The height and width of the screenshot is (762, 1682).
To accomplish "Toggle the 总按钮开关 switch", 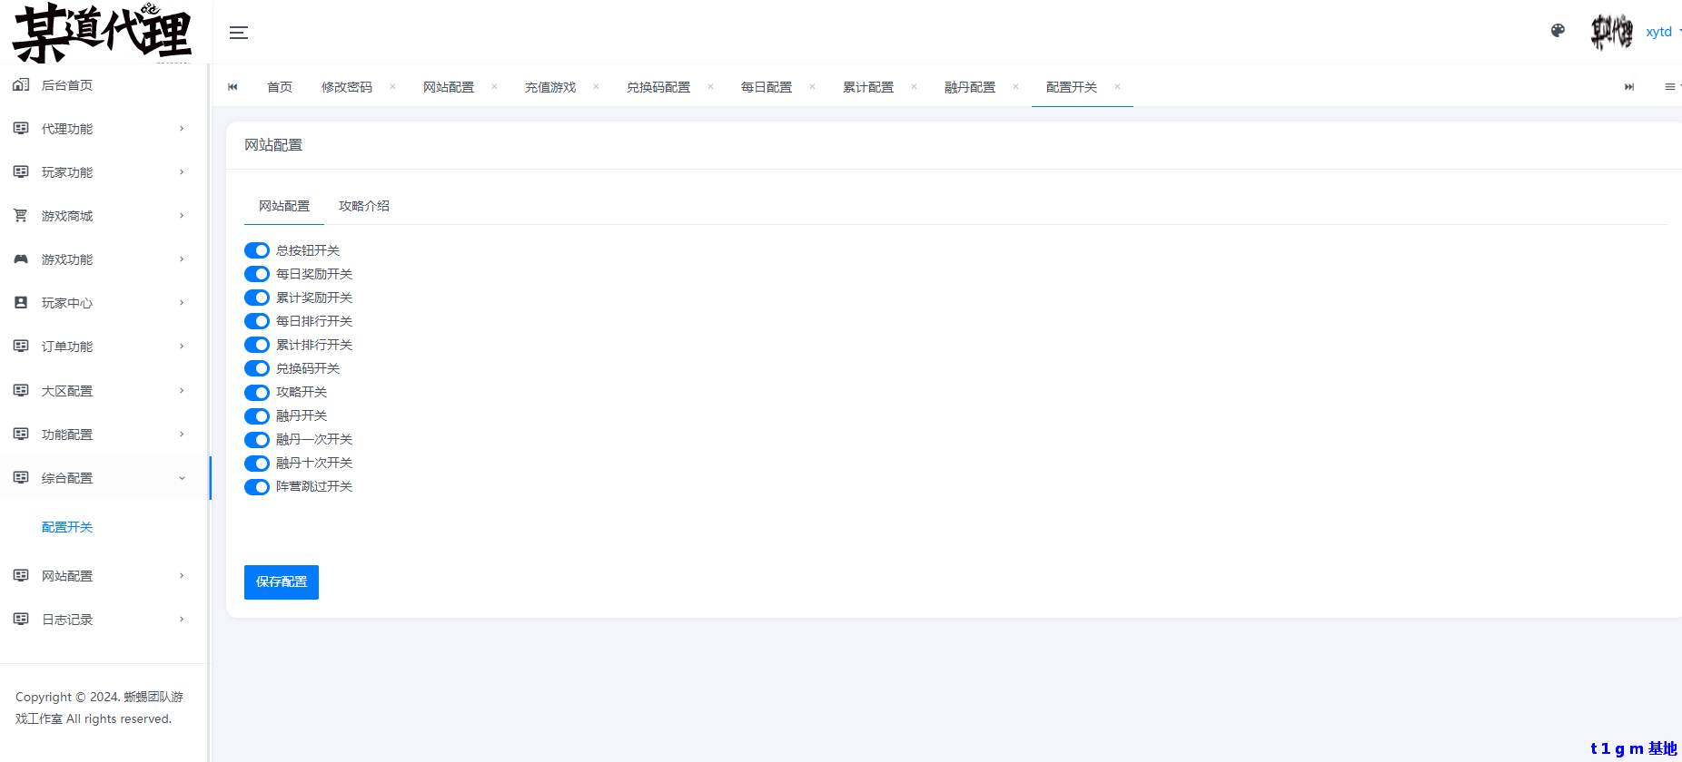I will [x=257, y=250].
